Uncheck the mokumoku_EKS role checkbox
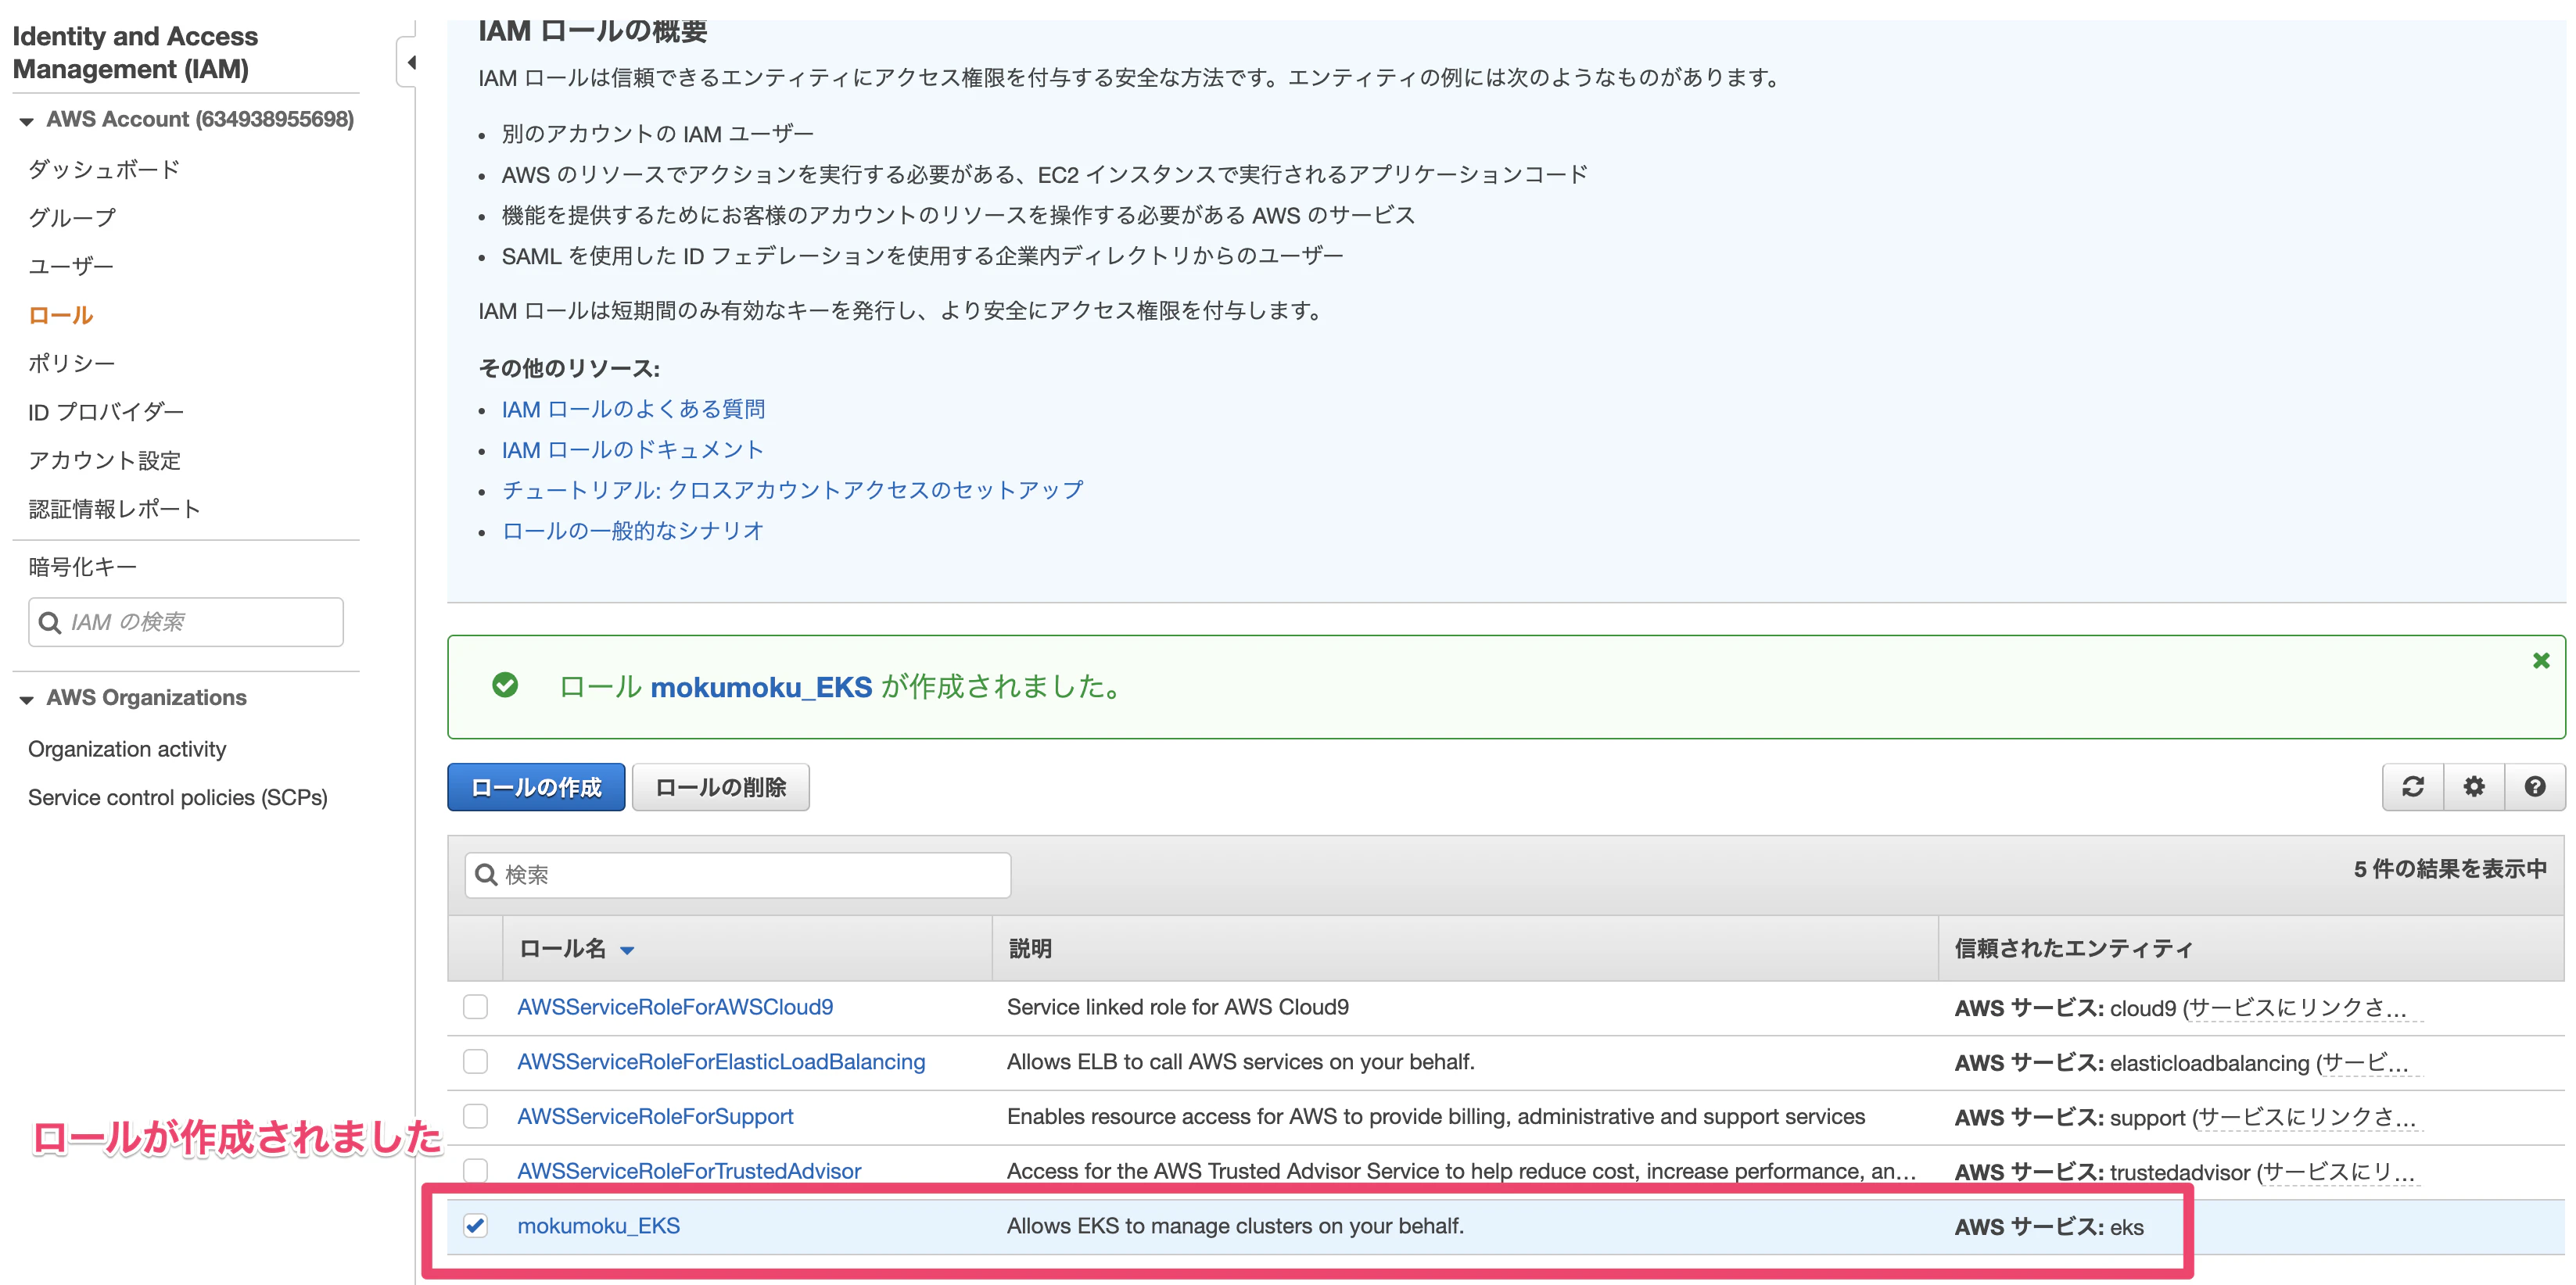 point(475,1225)
